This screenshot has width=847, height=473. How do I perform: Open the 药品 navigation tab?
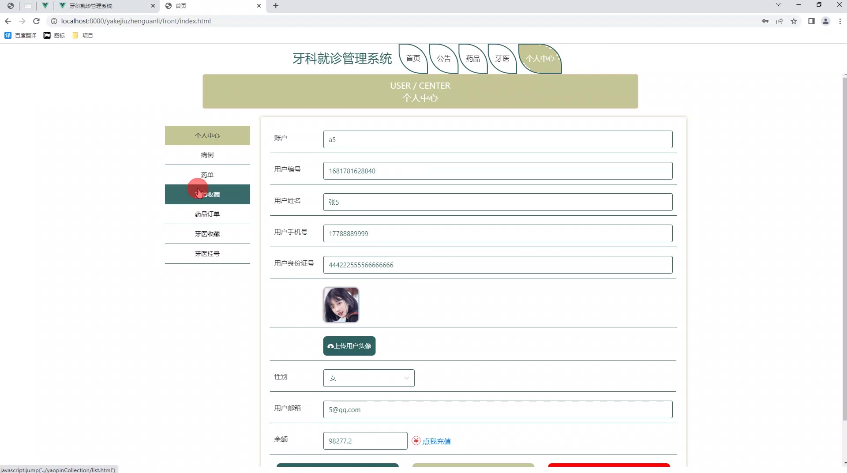(x=473, y=58)
